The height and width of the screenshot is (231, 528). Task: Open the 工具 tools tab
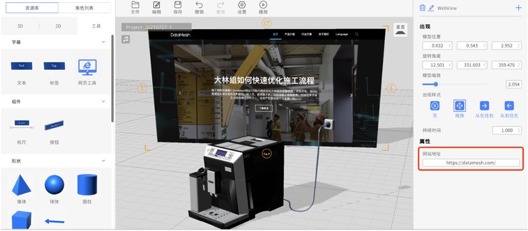(x=96, y=26)
